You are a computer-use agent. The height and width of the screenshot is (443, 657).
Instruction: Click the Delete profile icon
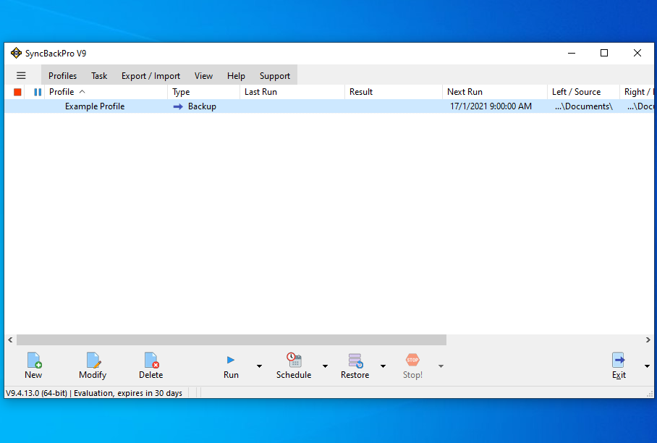click(x=151, y=360)
